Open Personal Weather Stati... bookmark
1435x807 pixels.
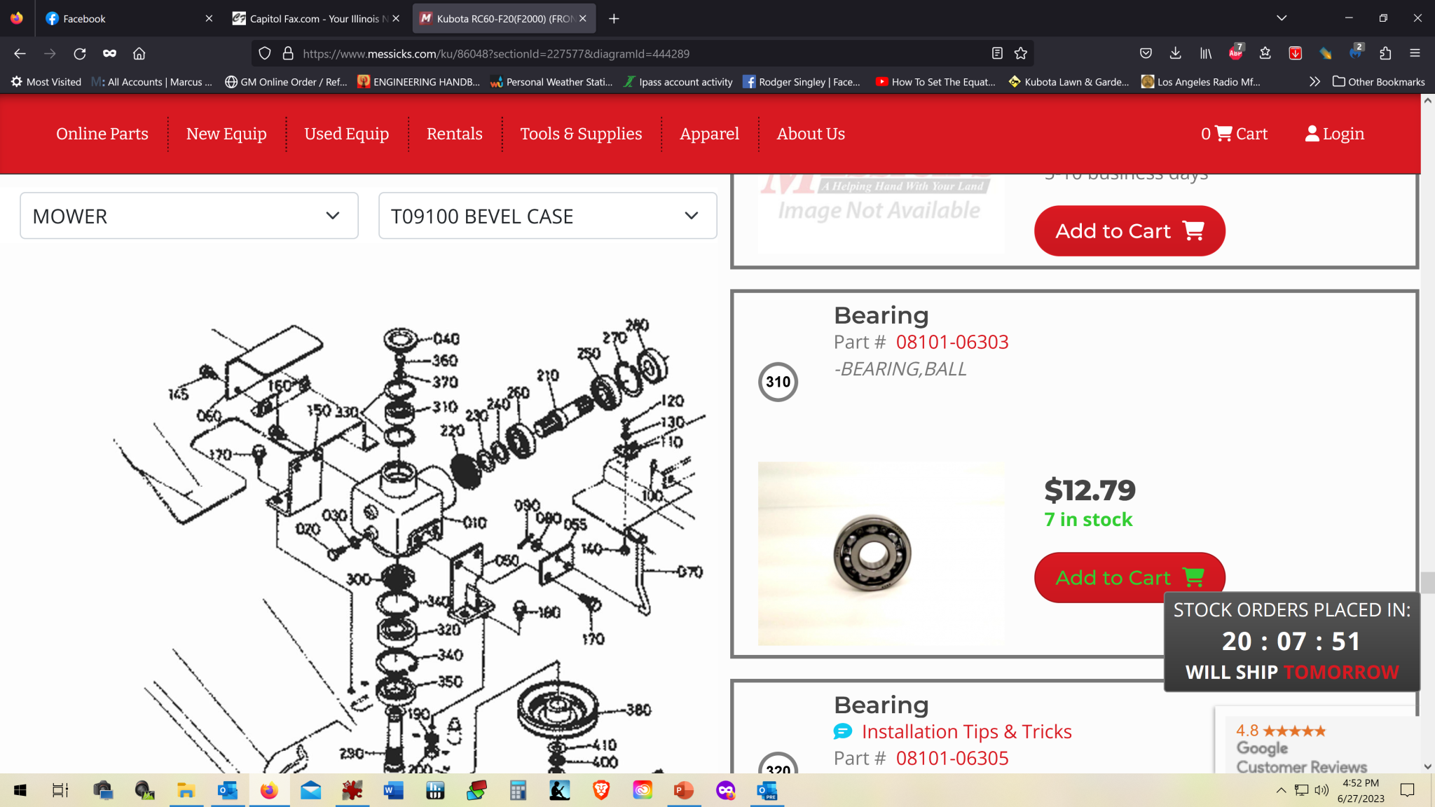(551, 82)
